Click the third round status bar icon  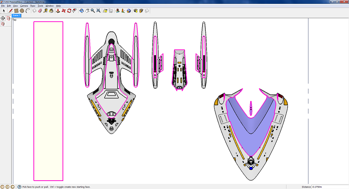coord(12,187)
